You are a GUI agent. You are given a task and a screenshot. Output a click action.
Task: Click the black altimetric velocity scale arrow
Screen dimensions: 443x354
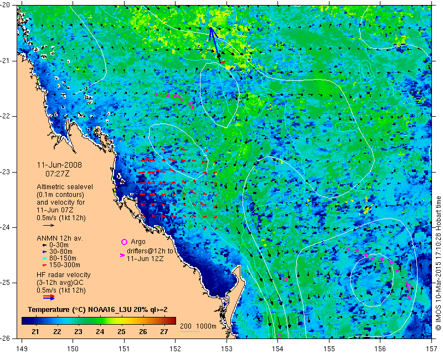(x=49, y=225)
